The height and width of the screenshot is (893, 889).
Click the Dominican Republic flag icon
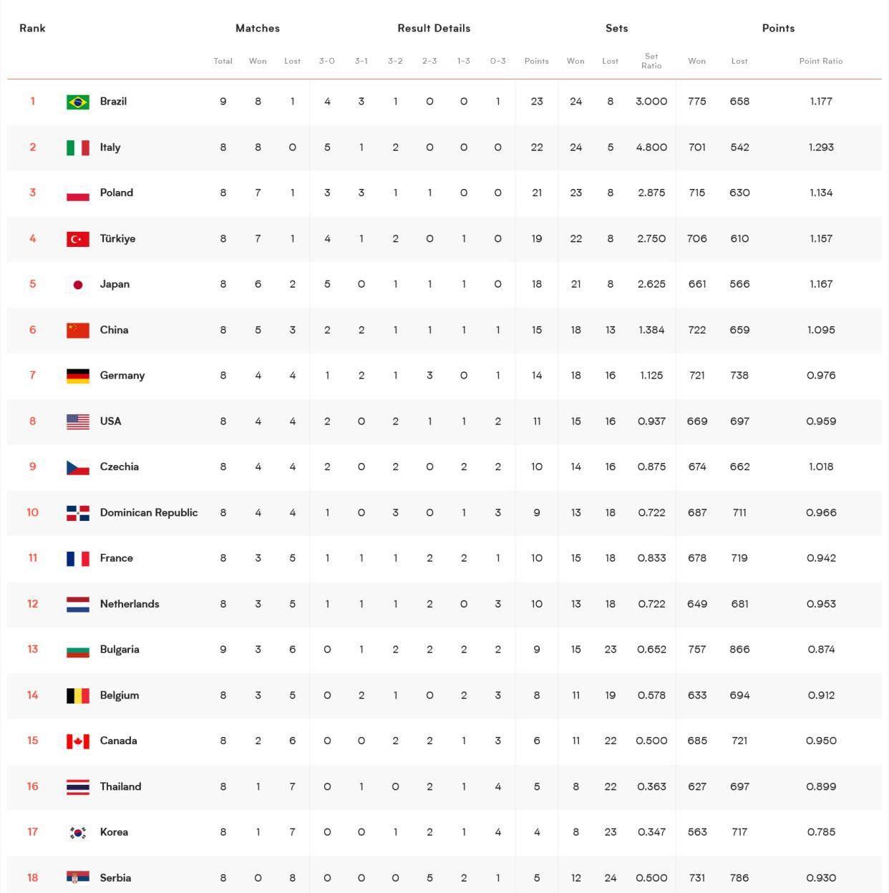point(78,513)
